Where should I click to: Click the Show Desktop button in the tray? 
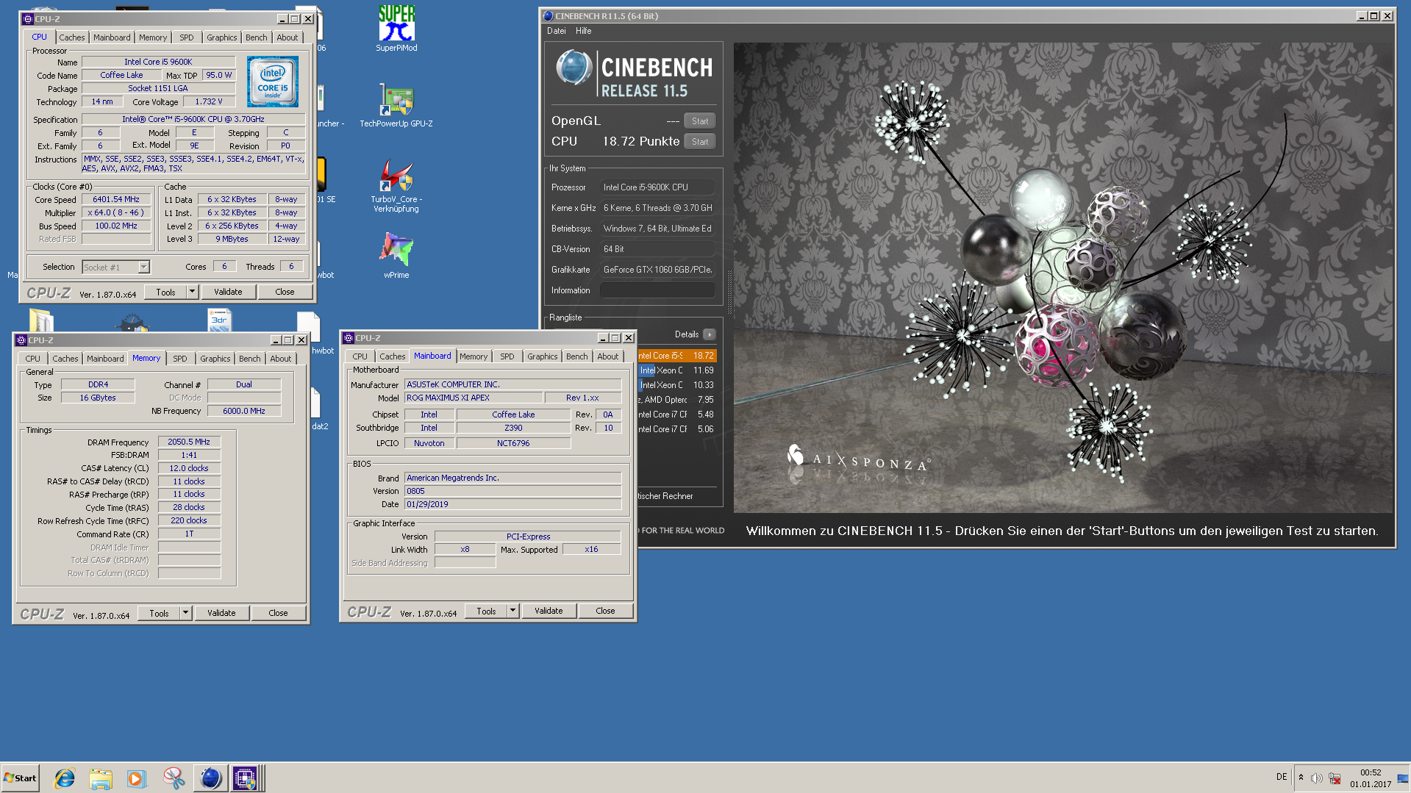1403,778
